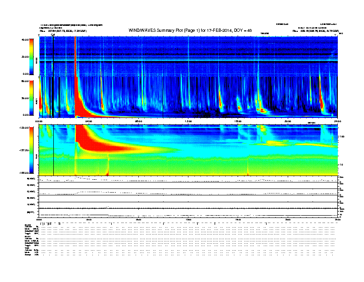Viewport: 364px width, 282px height.
Task: Click the 100 label on TNR right axis
Action: tap(342, 136)
